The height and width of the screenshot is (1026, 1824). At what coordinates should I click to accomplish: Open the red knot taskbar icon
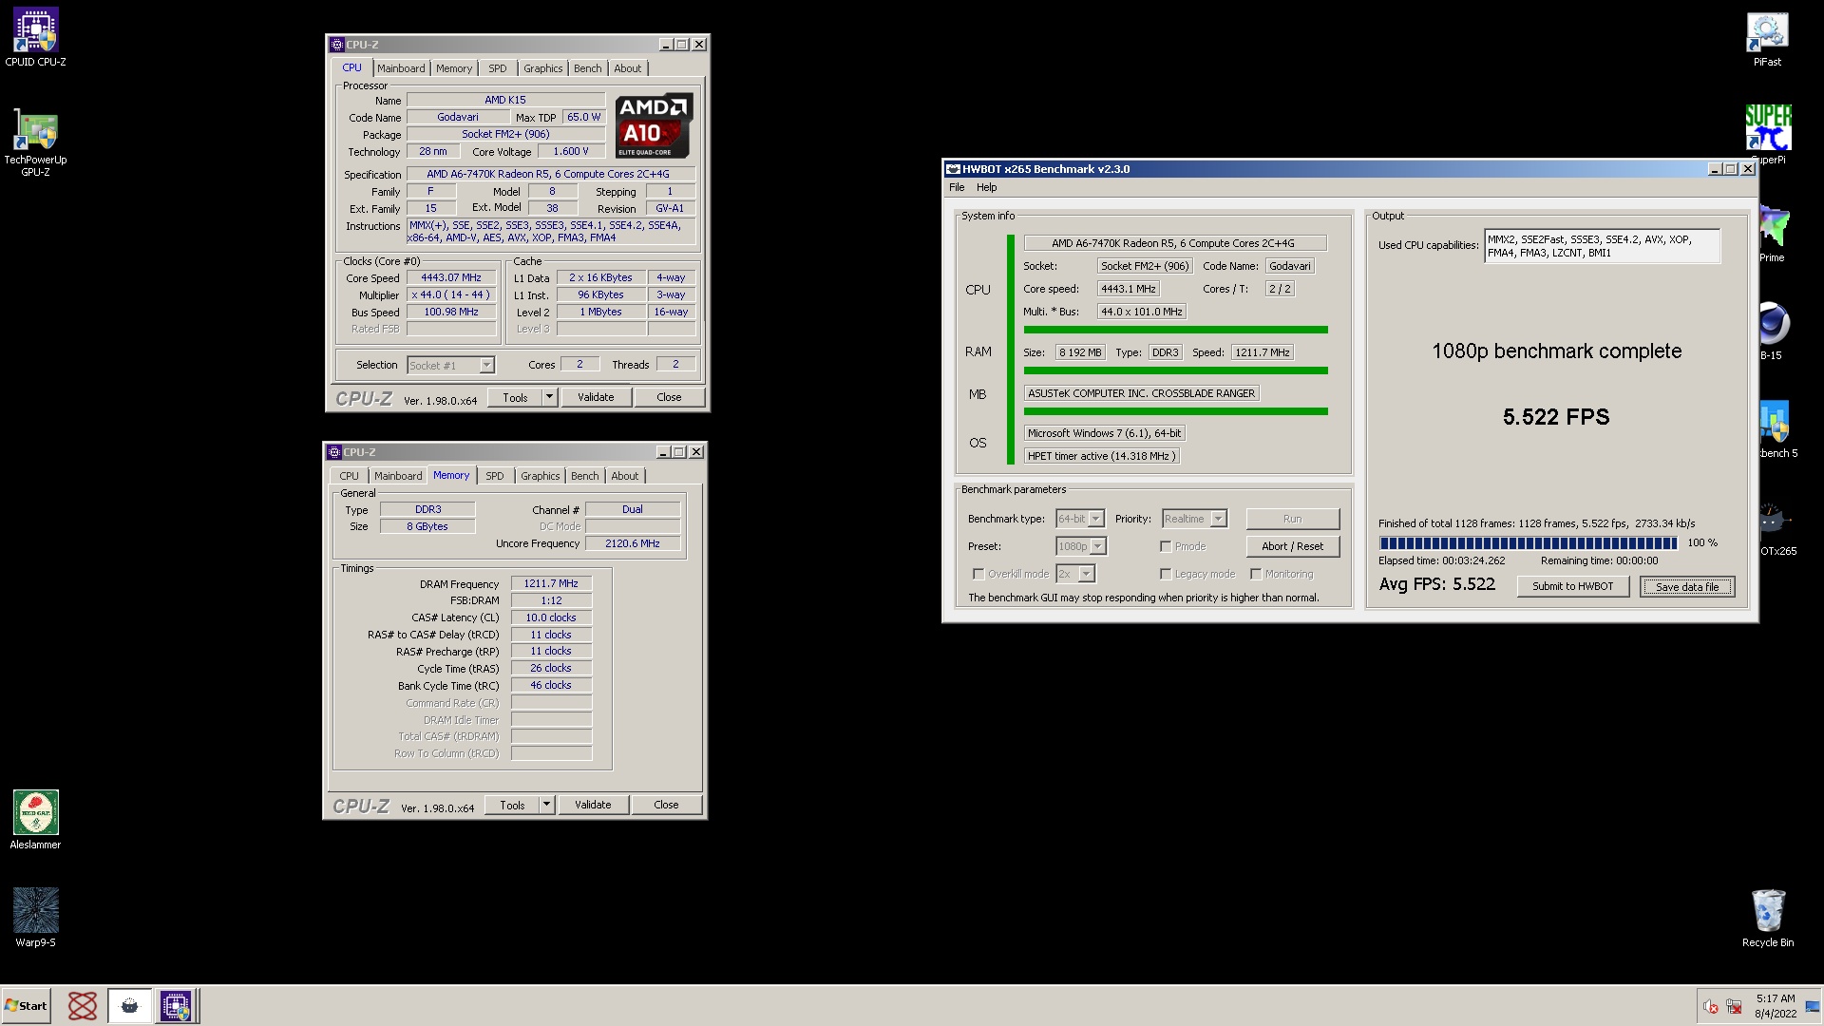tap(83, 1005)
